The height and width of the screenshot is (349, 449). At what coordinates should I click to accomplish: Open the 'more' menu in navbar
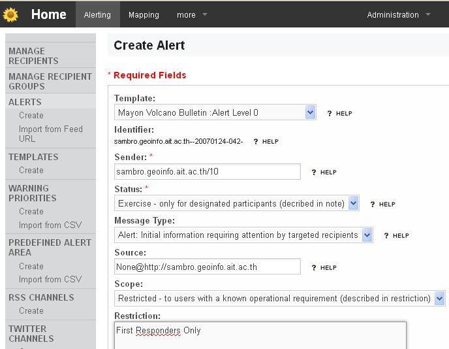pyautogui.click(x=192, y=14)
